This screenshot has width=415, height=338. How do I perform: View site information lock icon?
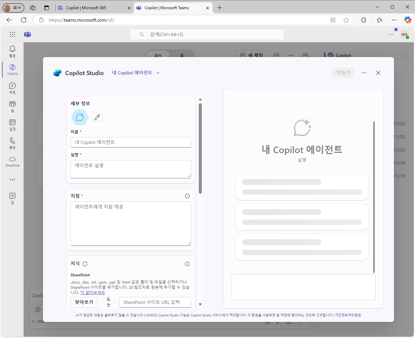click(x=41, y=20)
